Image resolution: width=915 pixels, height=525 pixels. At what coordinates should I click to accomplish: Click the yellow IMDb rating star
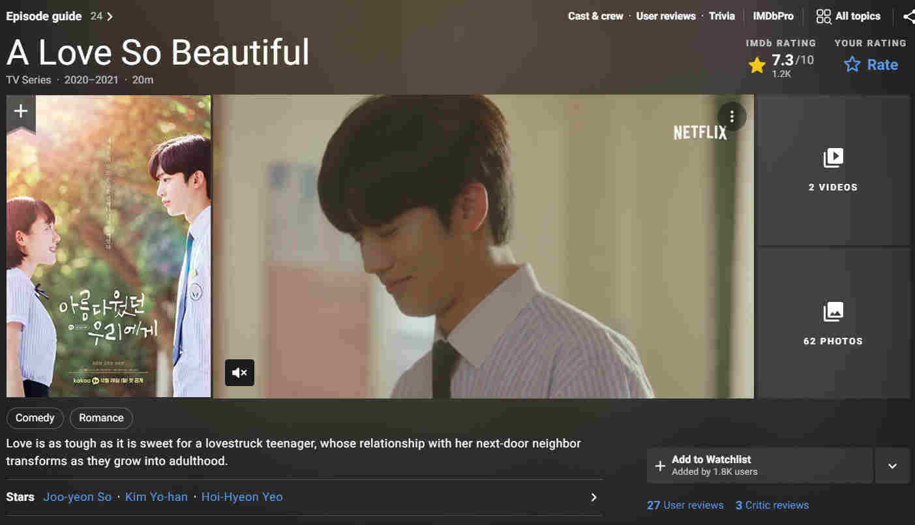[x=757, y=65]
